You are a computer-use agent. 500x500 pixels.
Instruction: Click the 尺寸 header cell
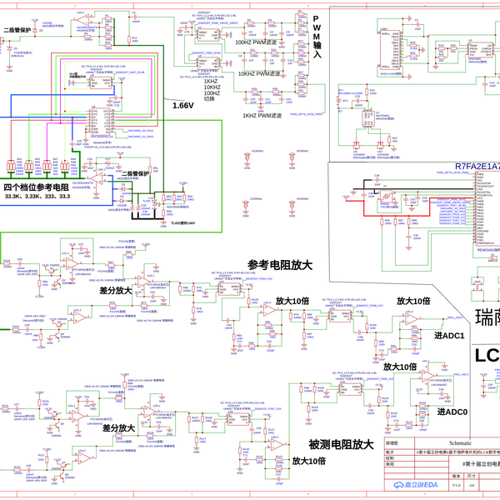[x=472, y=476]
